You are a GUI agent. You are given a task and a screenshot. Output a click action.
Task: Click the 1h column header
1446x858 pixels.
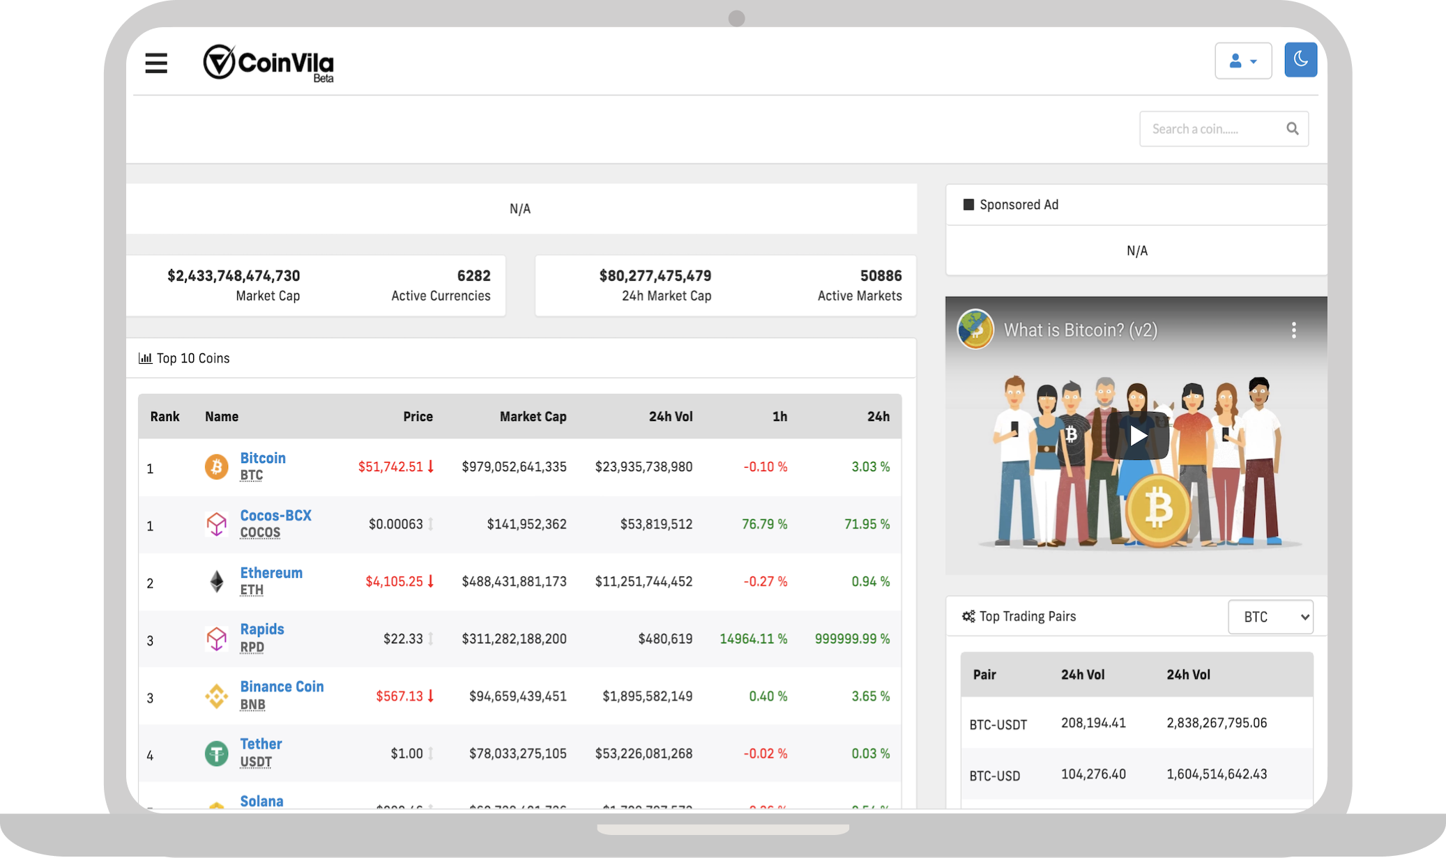[779, 417]
